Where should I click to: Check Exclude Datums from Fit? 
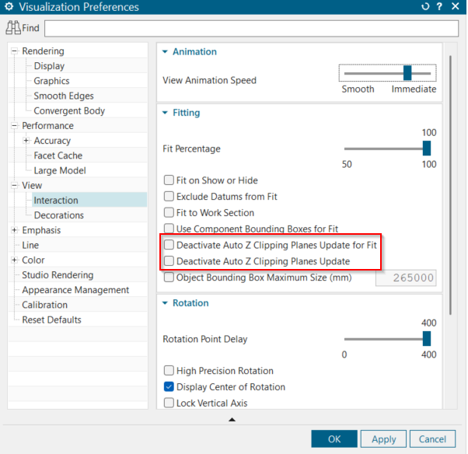point(169,197)
